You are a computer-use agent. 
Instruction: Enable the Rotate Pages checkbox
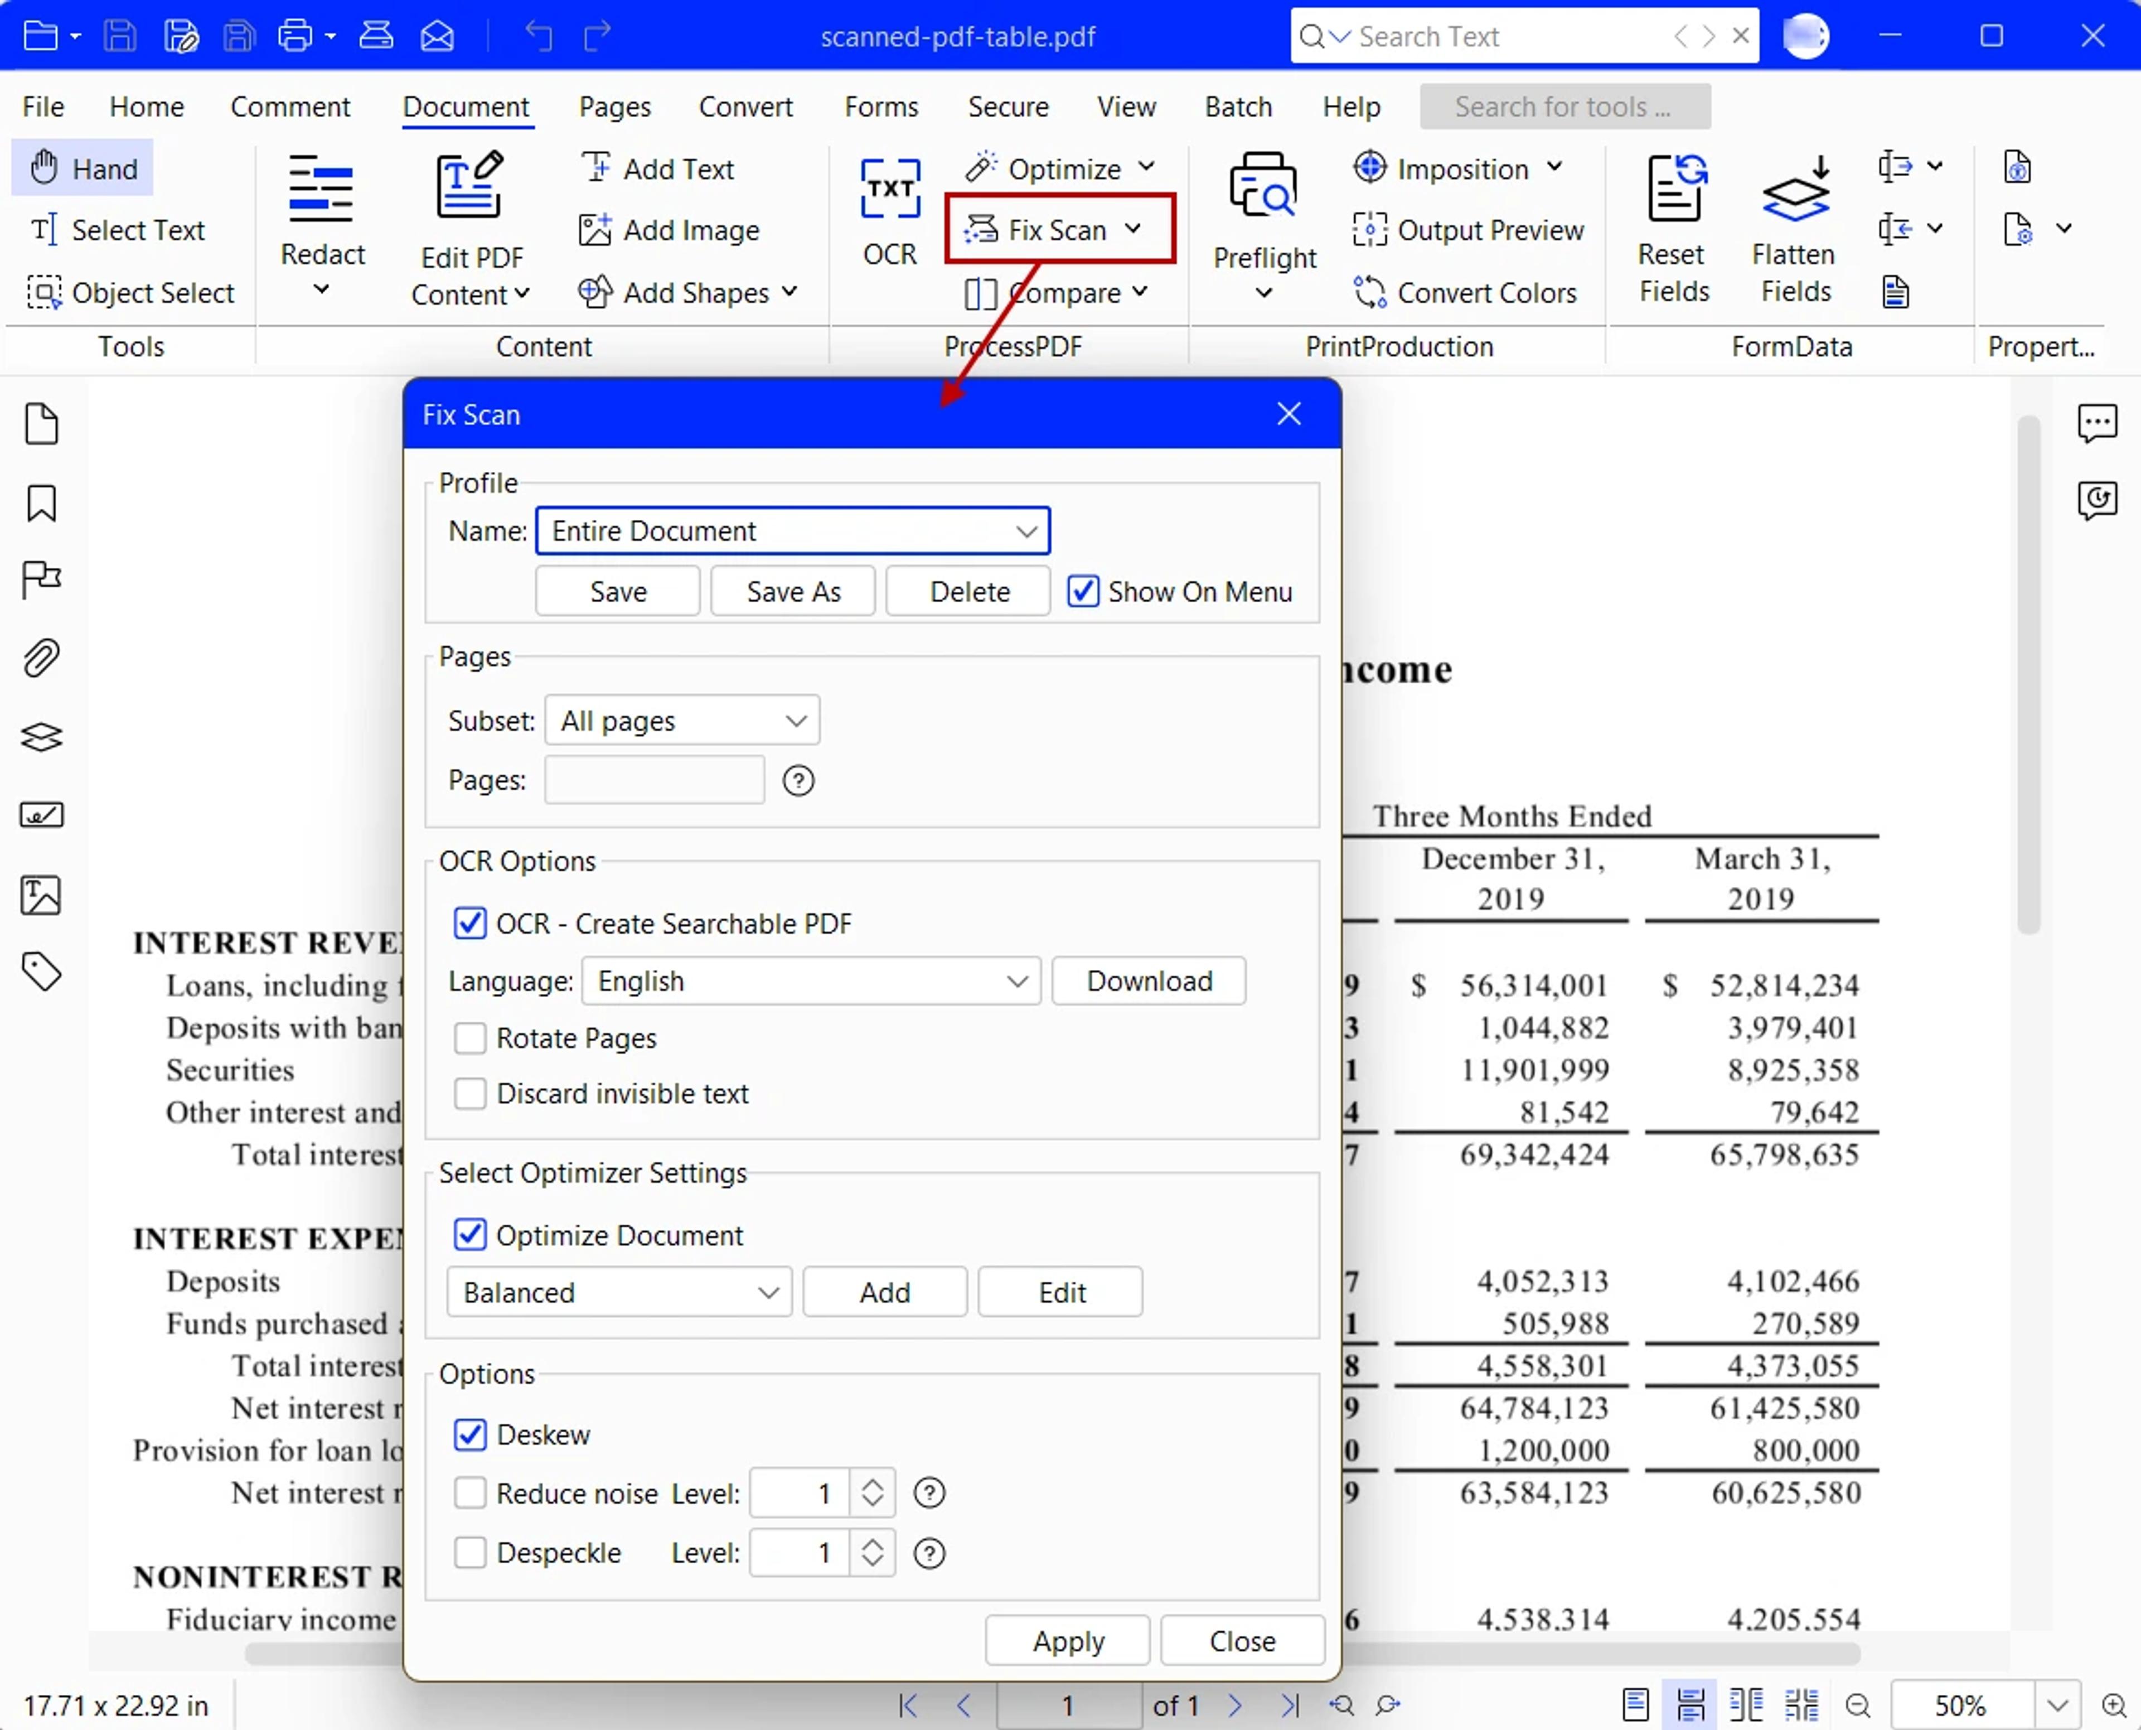469,1038
